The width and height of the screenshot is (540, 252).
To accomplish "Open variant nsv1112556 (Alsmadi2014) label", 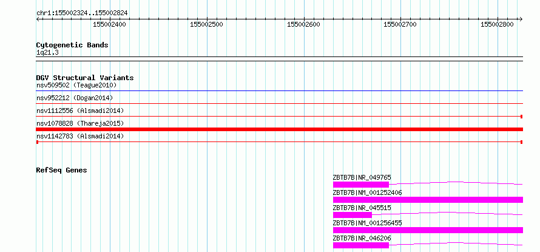I will coord(80,111).
